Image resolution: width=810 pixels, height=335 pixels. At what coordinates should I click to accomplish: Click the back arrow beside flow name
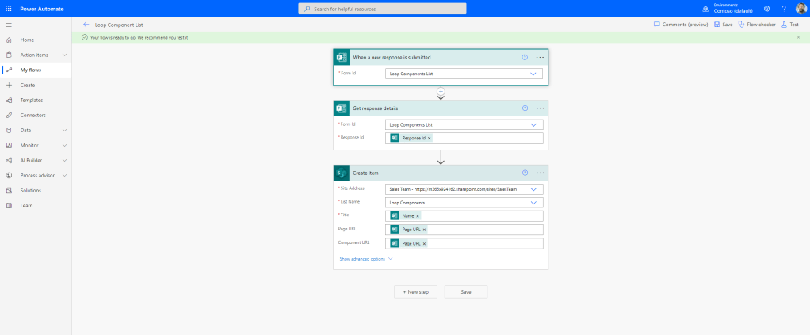click(x=86, y=25)
